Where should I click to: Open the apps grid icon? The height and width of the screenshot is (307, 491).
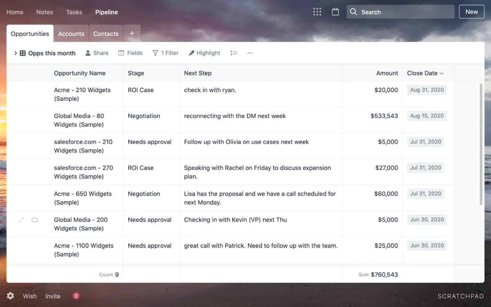coord(317,12)
